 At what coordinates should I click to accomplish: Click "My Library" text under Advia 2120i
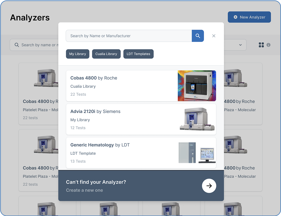[x=80, y=120]
